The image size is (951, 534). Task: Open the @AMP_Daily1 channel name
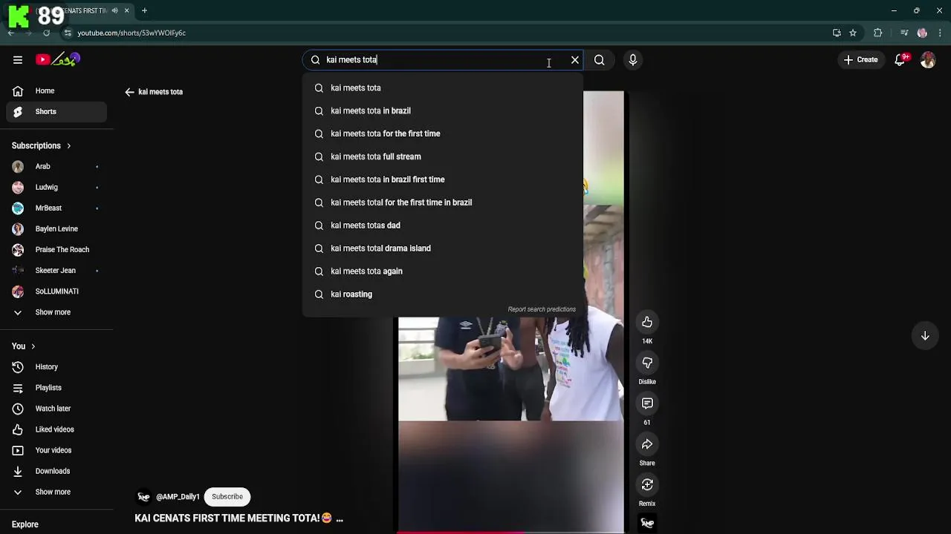coord(178,497)
